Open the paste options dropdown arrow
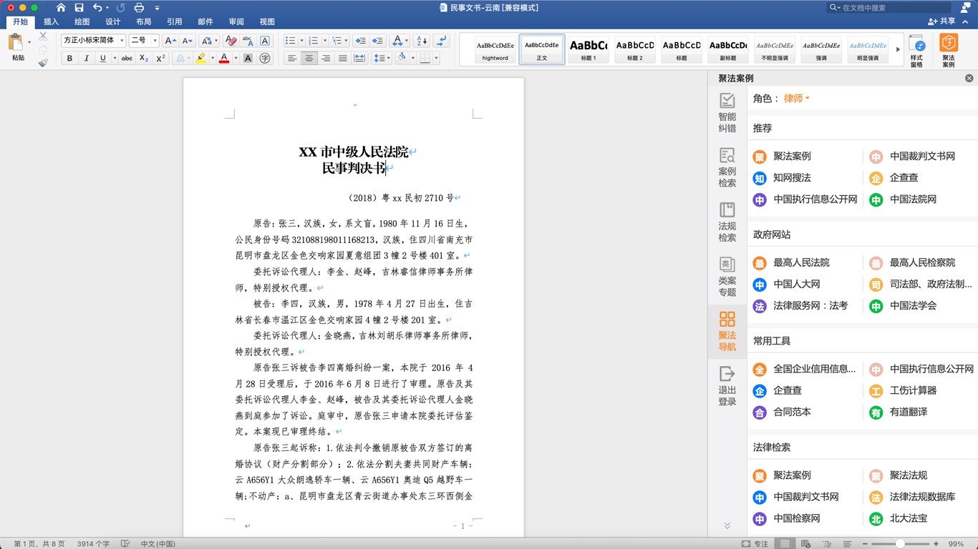Image resolution: width=978 pixels, height=549 pixels. point(29,43)
